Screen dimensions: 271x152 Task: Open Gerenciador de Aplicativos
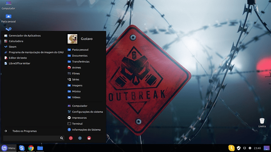[x=25, y=36]
